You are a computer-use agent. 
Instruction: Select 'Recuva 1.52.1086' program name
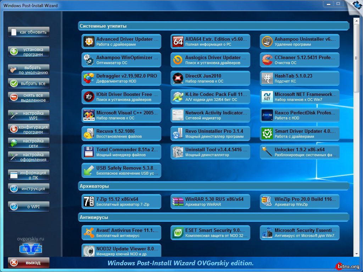click(115, 131)
